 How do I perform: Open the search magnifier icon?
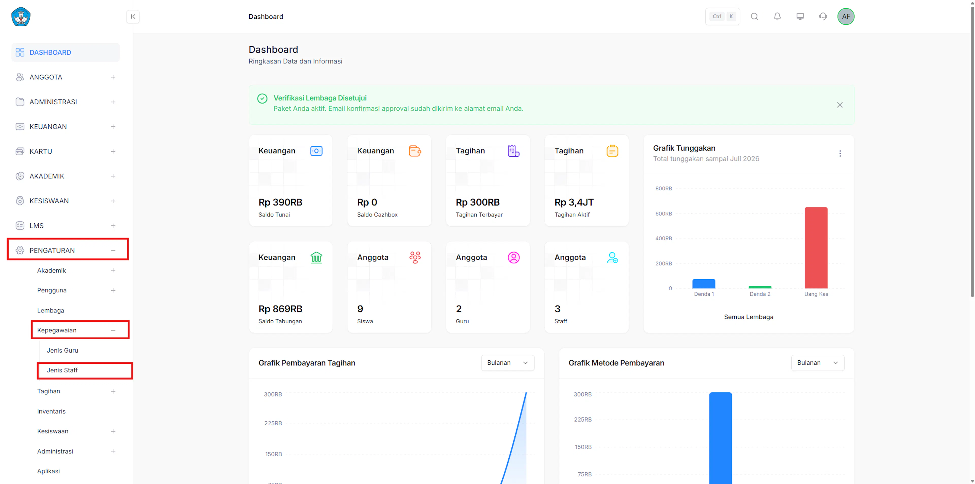754,17
